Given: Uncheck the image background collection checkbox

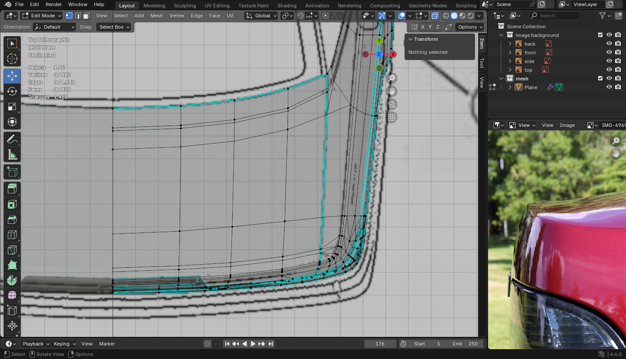Looking at the screenshot, I should click(x=600, y=35).
